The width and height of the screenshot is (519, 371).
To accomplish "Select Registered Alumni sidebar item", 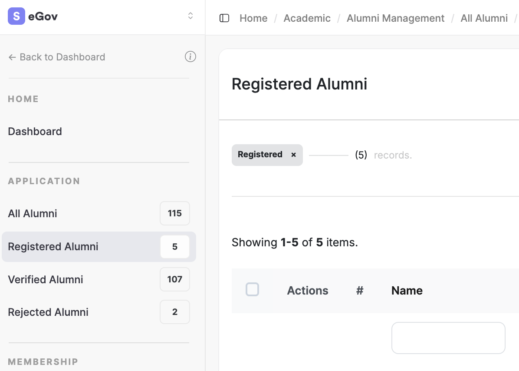I will 53,246.
